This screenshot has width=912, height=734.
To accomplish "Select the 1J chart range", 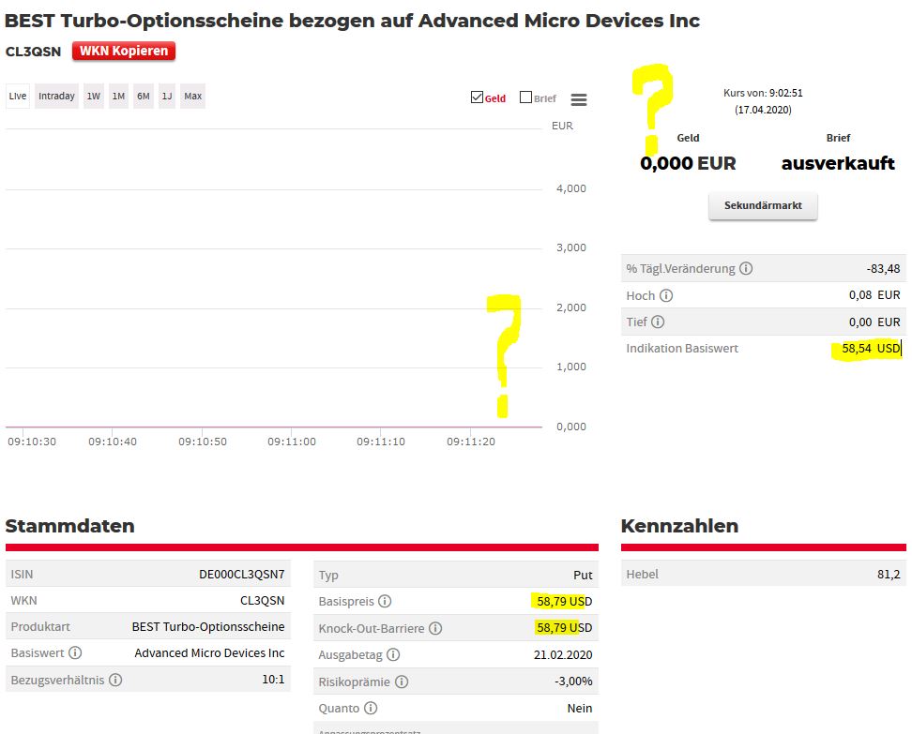I will 167,96.
